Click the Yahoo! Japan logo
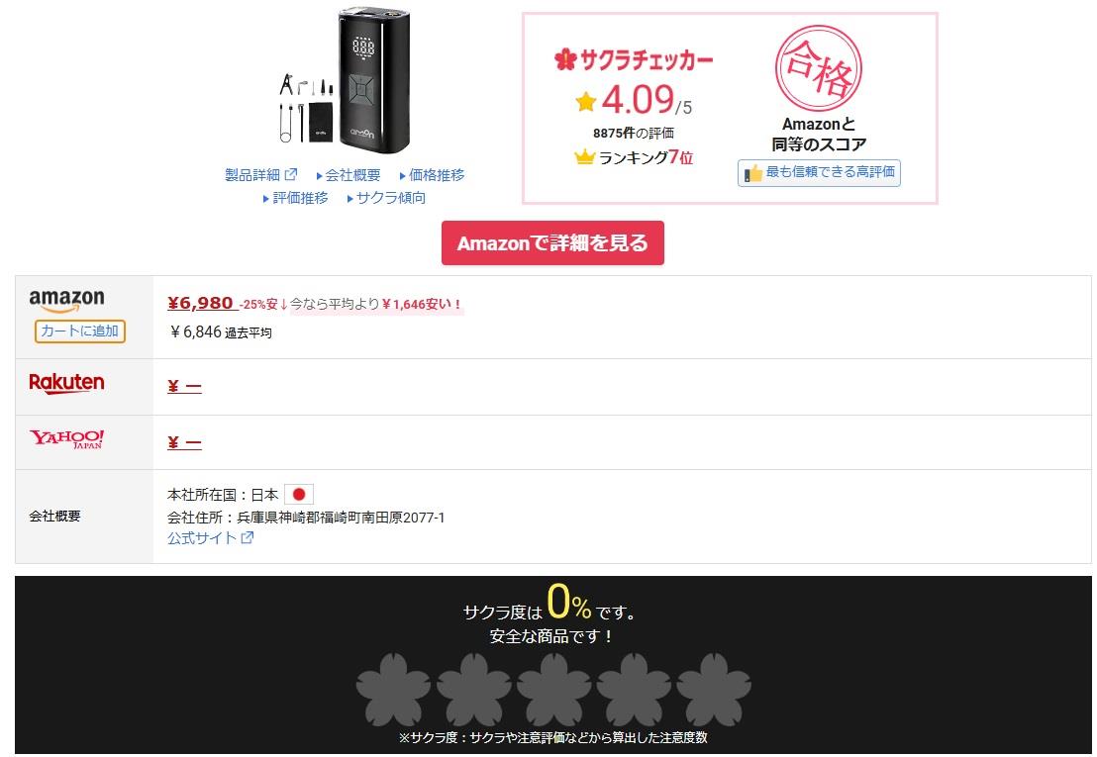Screen dimensions: 1097x757 coord(66,439)
